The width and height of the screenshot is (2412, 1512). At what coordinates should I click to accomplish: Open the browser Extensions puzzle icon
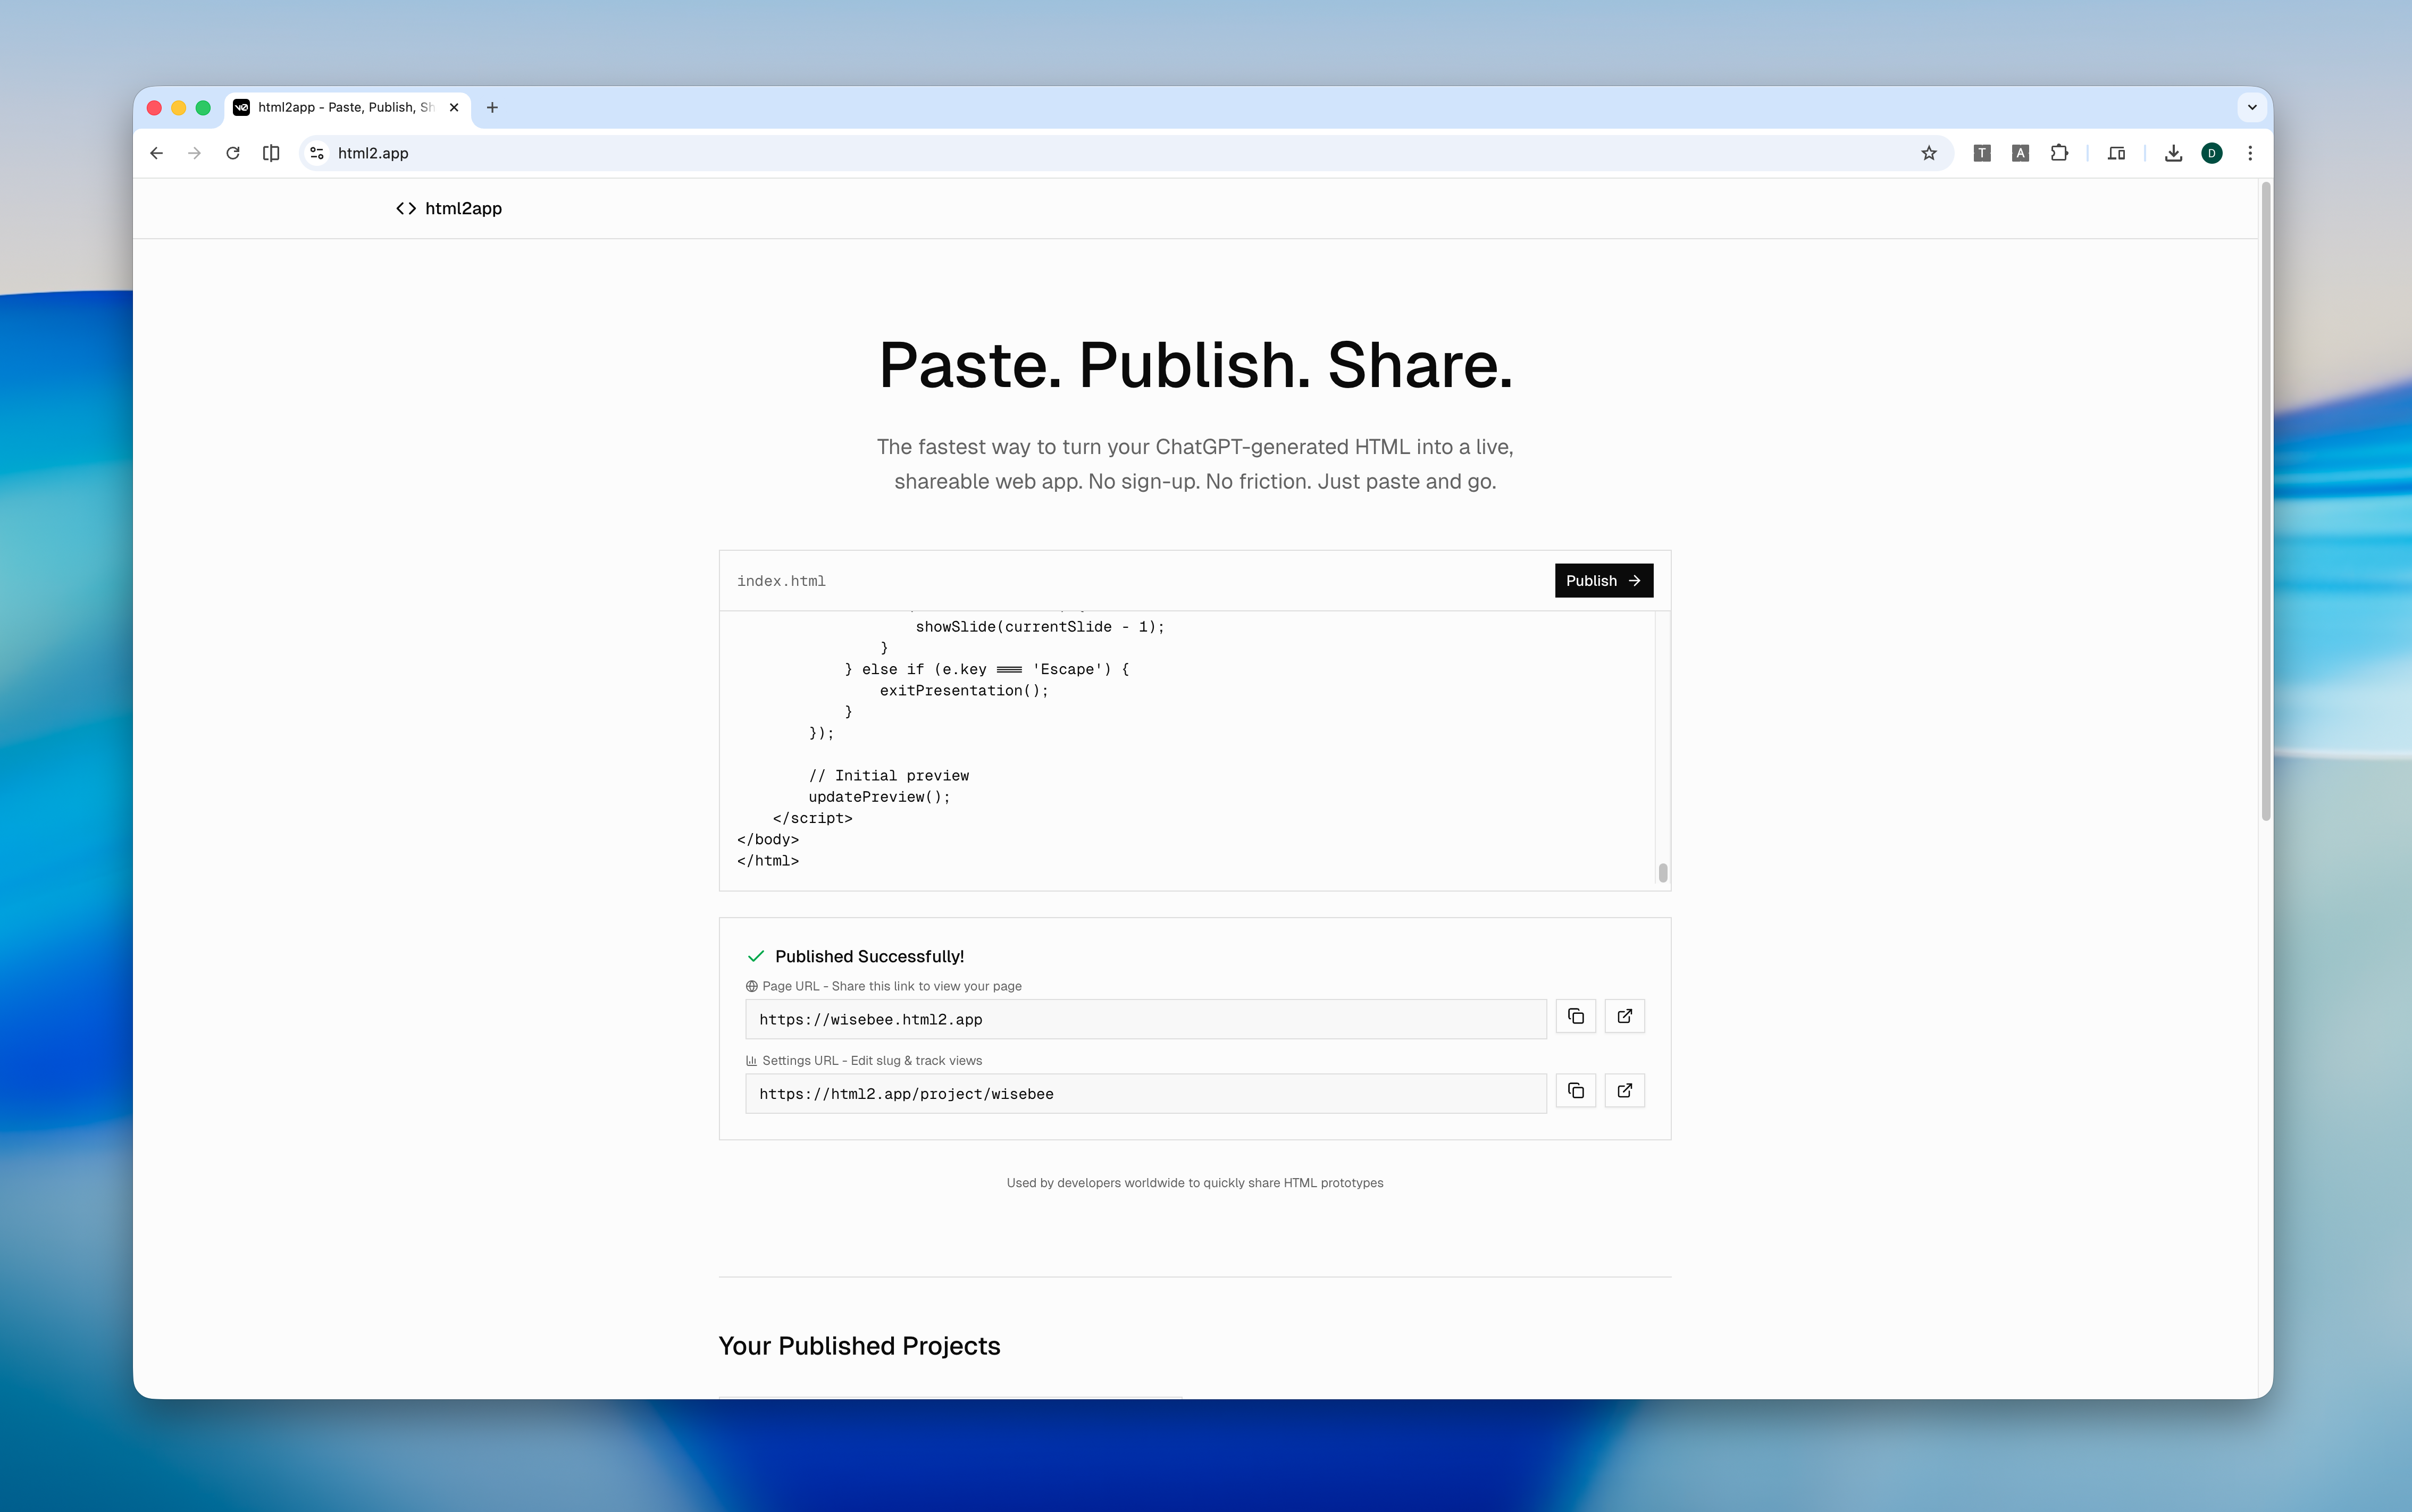[2058, 153]
